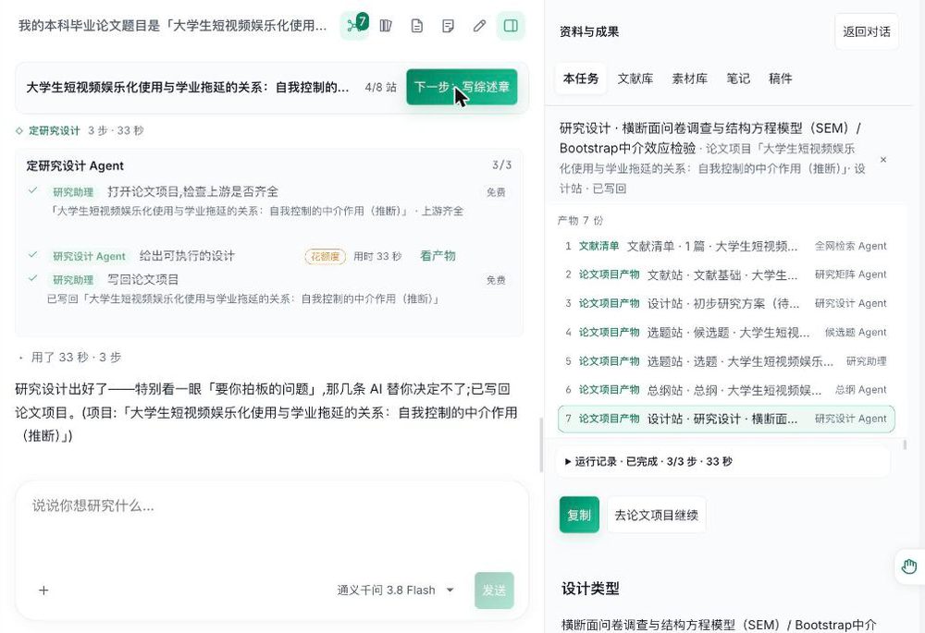Select product row 2 文献站 · 文献基础
This screenshot has height=633, width=925.
pos(725,274)
